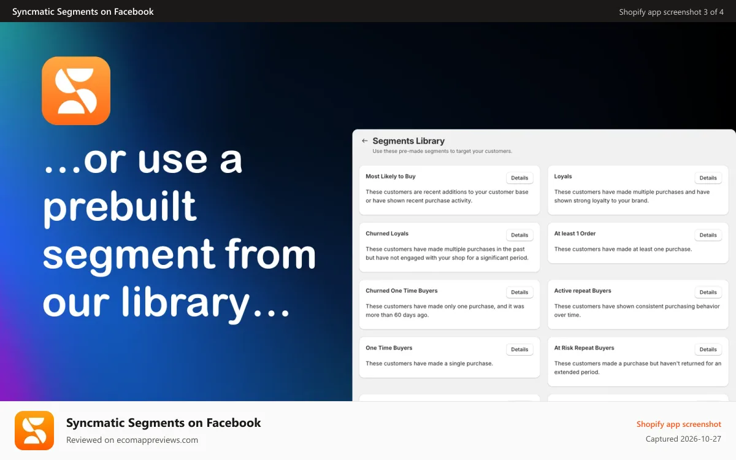The width and height of the screenshot is (736, 460).
Task: Click 'made at least one purchase' description
Action: 623,249
